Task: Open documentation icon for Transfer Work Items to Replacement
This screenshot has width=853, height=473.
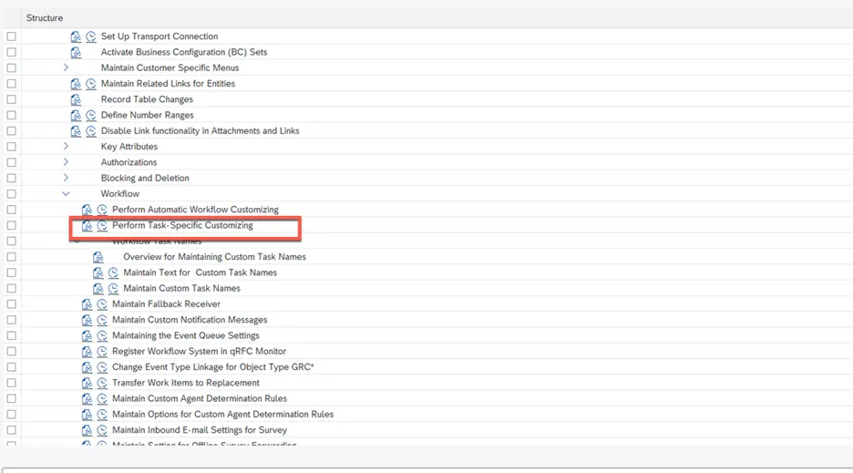Action: click(x=87, y=383)
